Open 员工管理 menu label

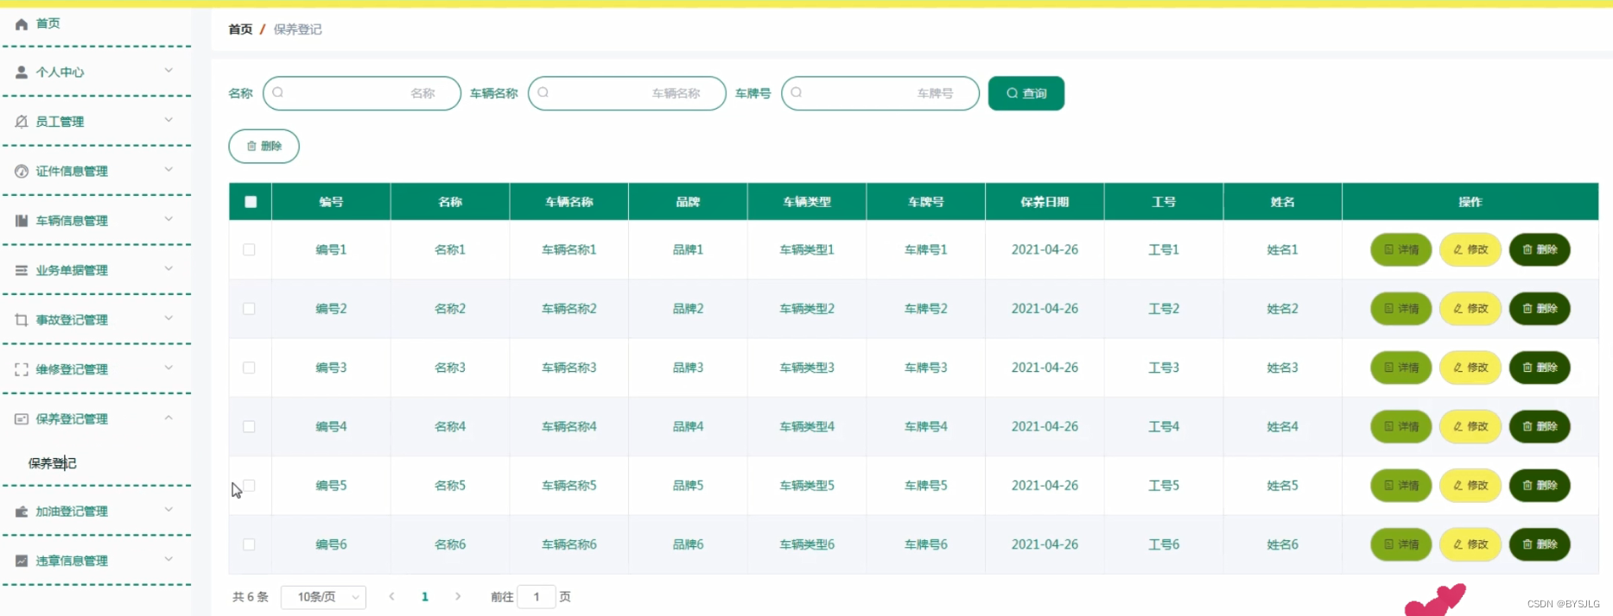pos(60,122)
